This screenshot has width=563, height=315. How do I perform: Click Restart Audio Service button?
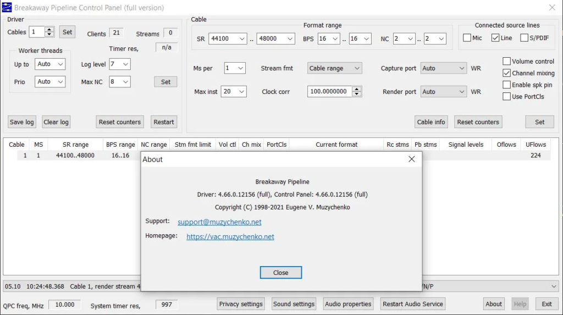tap(413, 304)
